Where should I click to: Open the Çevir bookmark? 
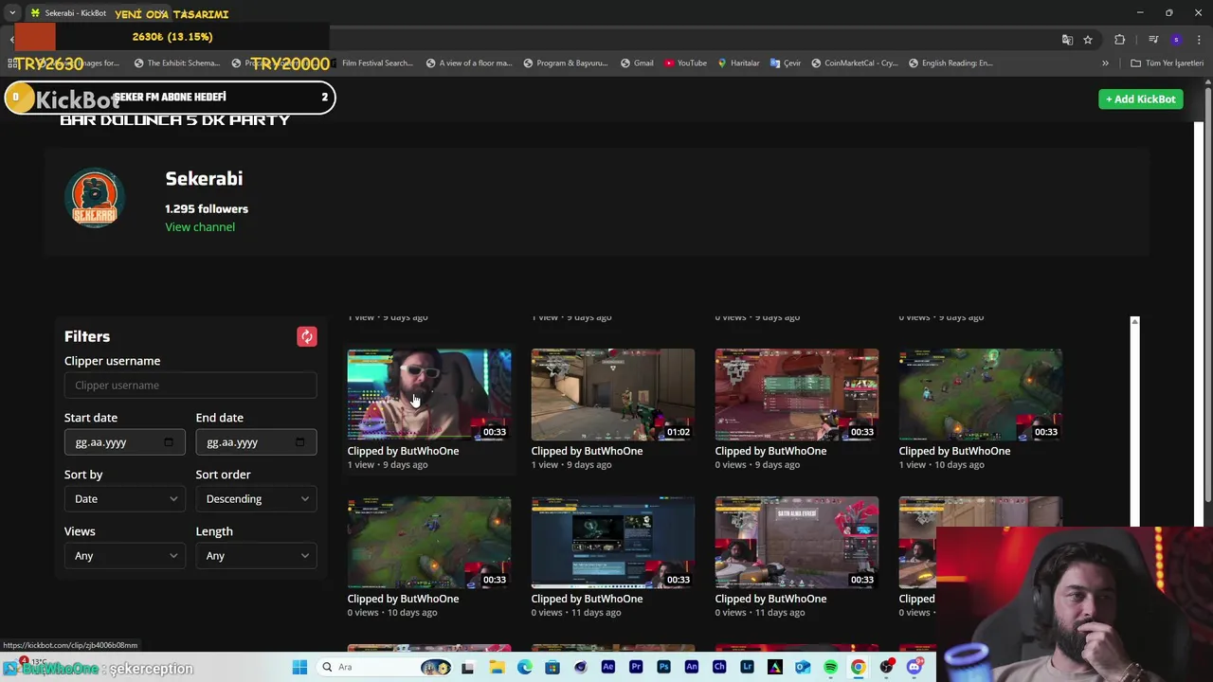[x=786, y=63]
